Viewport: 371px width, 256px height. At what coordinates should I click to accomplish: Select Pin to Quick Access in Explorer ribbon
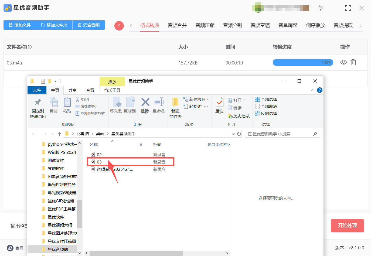(x=38, y=107)
